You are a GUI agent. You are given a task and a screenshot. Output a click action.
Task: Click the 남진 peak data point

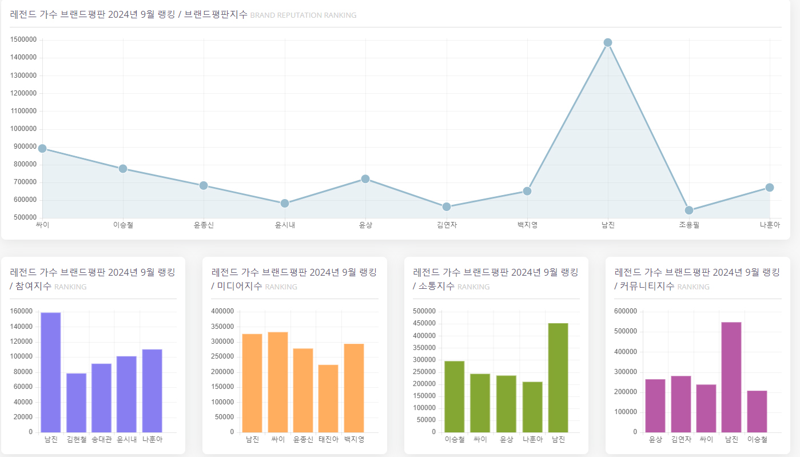(x=608, y=42)
